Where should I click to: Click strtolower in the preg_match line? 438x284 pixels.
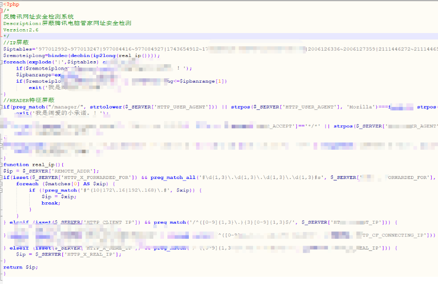coord(106,107)
